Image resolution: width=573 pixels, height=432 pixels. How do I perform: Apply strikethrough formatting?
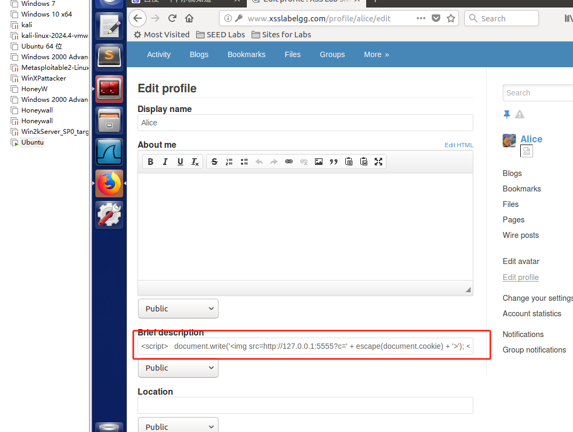click(x=214, y=162)
